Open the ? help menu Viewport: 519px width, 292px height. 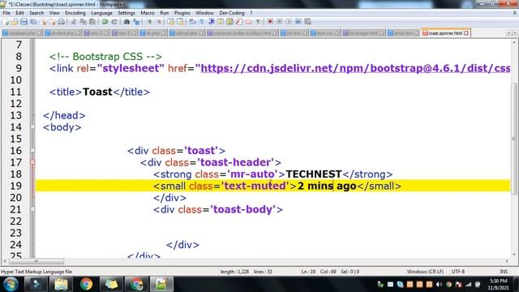(251, 13)
